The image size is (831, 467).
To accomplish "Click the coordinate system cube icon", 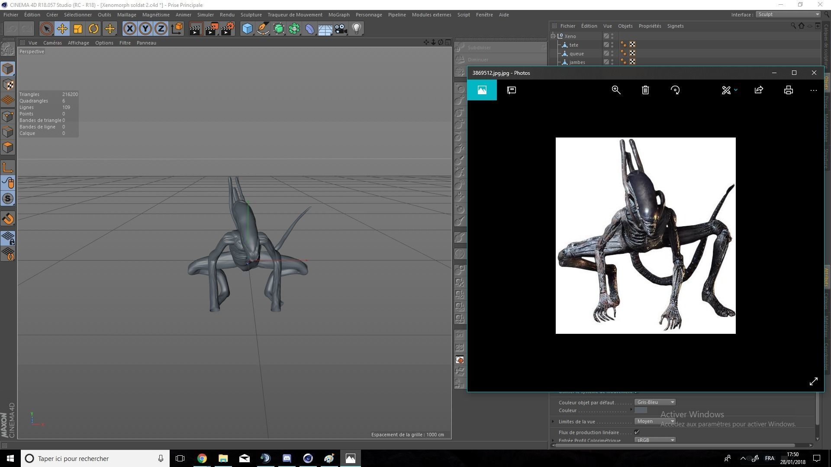I will click(x=177, y=29).
